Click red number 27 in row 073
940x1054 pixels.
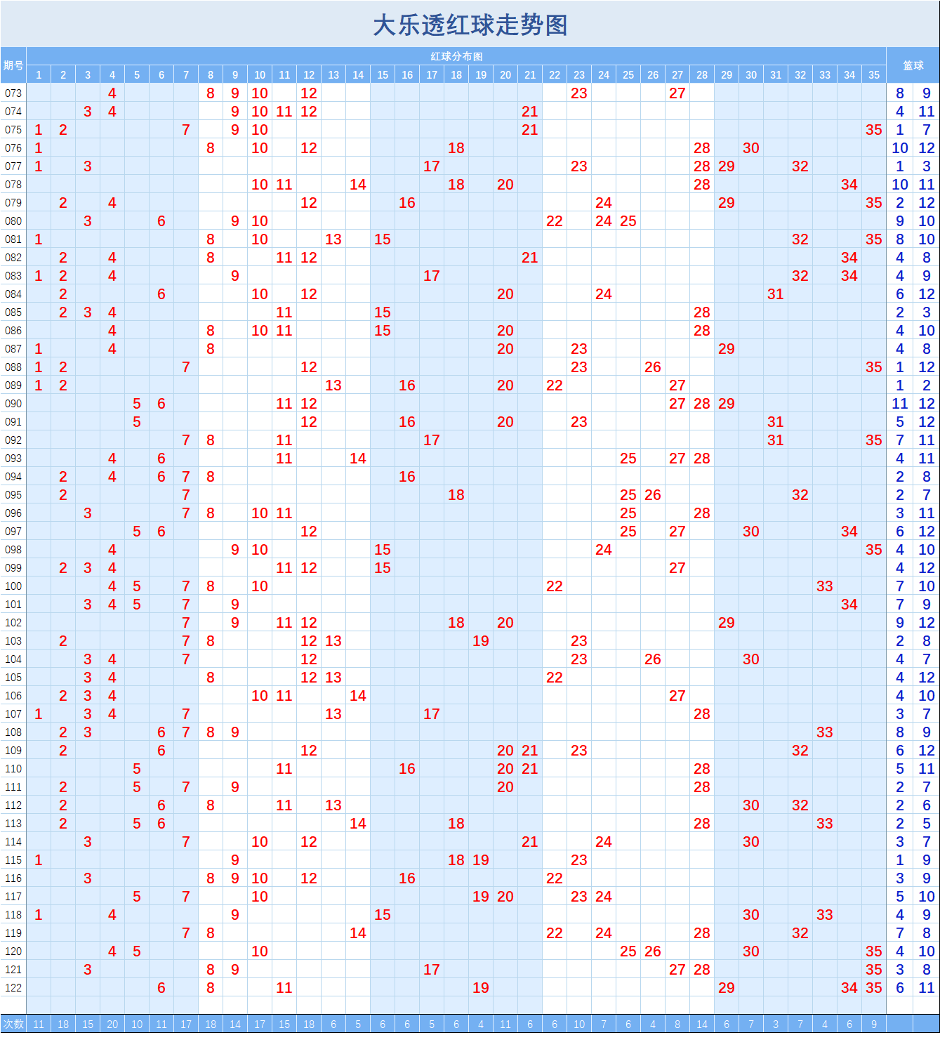[x=677, y=93]
